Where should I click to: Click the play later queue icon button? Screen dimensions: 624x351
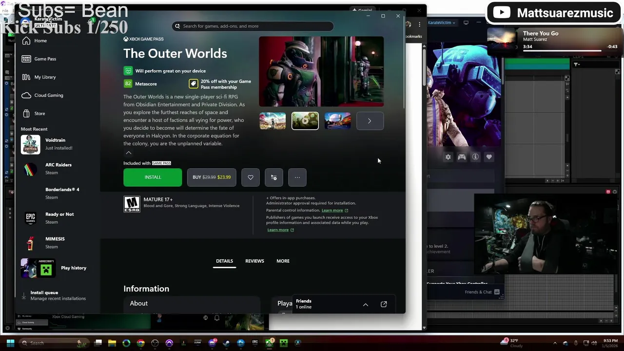point(274,177)
